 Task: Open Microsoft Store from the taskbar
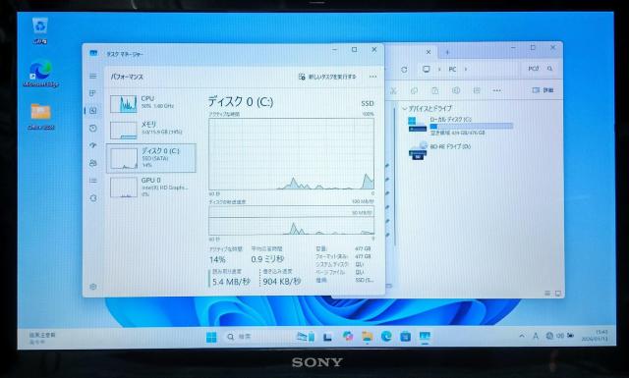pyautogui.click(x=406, y=337)
